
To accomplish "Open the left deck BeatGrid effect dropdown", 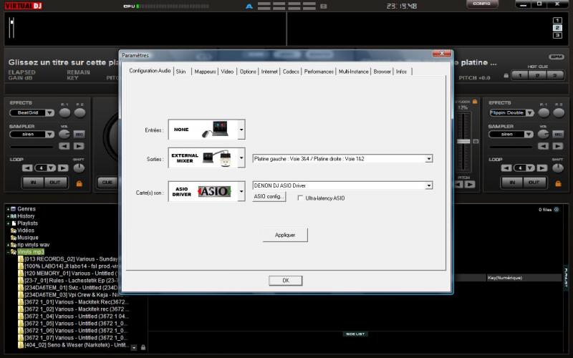I will (49, 113).
